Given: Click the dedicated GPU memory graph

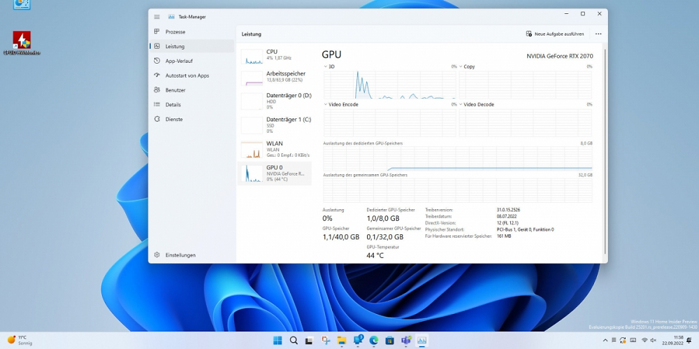Looking at the screenshot, I should point(458,159).
